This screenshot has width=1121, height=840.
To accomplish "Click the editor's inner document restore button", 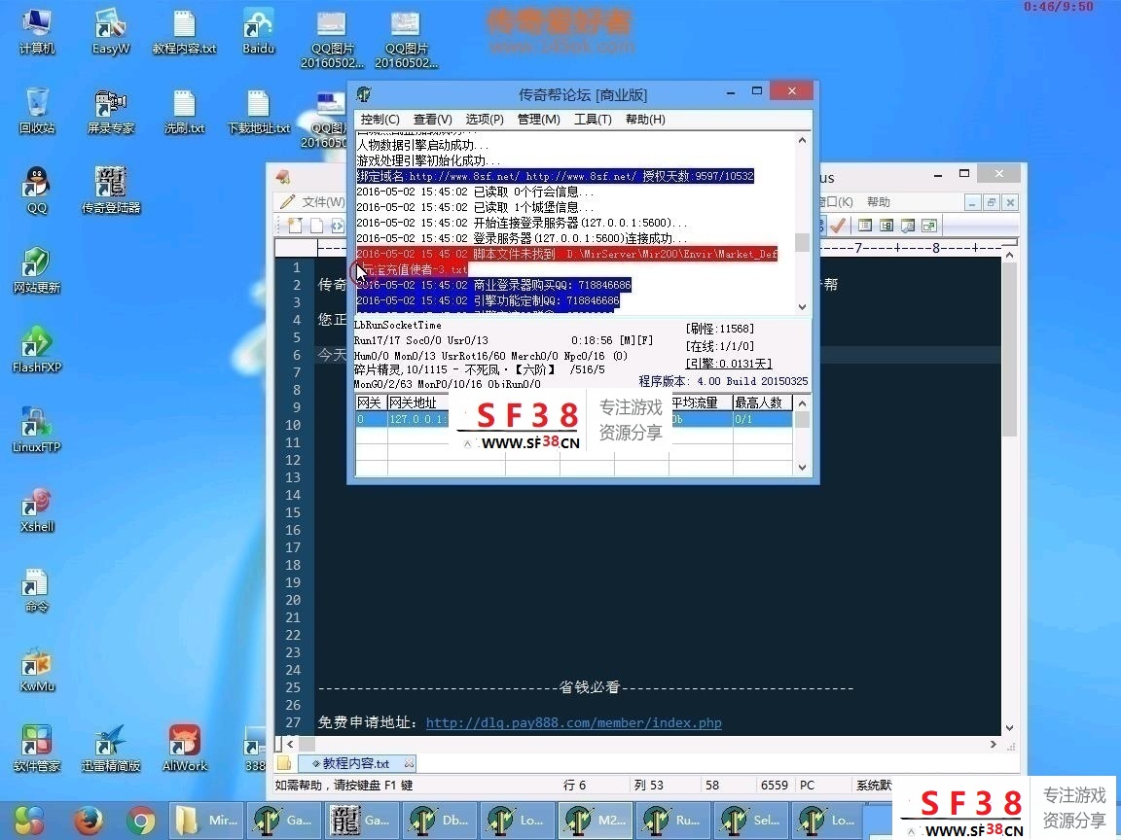I will pos(991,203).
